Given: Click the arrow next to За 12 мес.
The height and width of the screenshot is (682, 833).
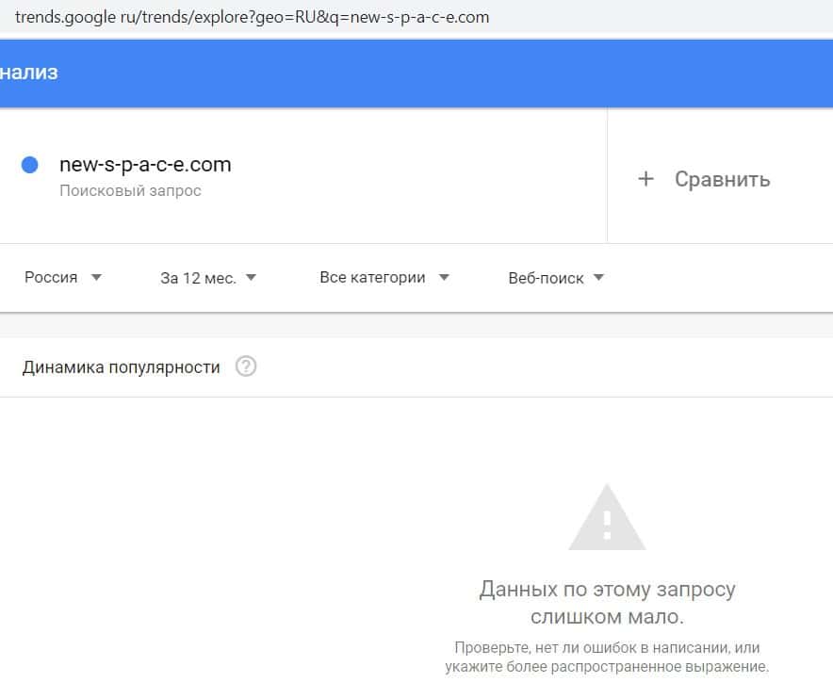Looking at the screenshot, I should [x=251, y=278].
